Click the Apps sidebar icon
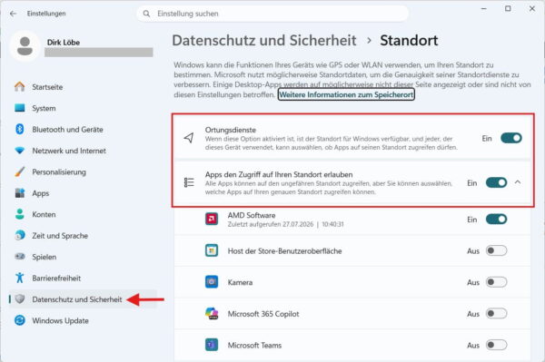 [20, 193]
